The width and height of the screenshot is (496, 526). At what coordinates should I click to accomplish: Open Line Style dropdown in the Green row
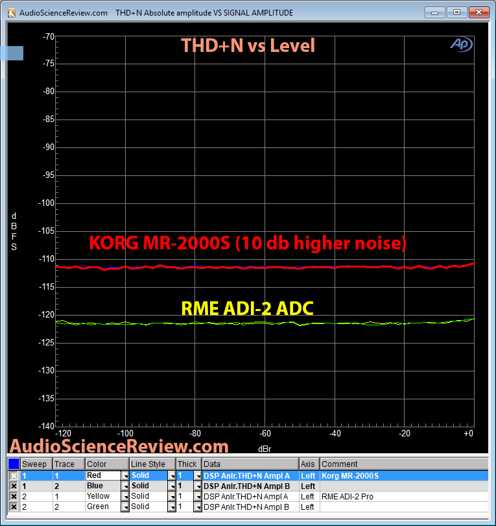click(172, 507)
